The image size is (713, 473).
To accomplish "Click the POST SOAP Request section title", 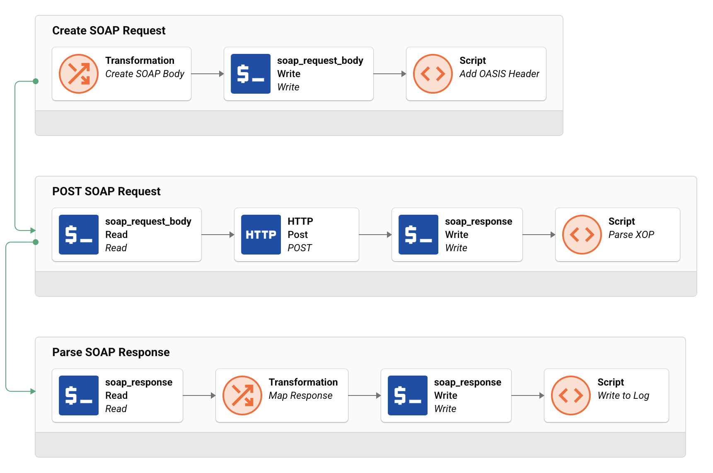I will [x=106, y=191].
